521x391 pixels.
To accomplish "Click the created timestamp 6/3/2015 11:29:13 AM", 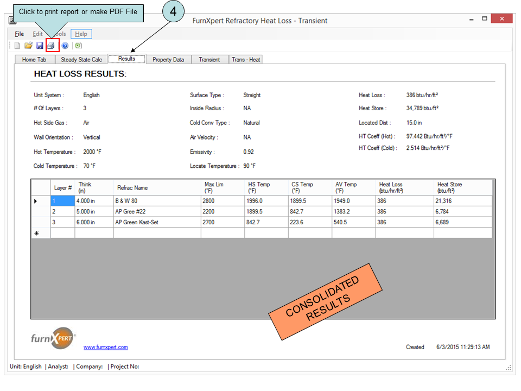I will point(463,347).
